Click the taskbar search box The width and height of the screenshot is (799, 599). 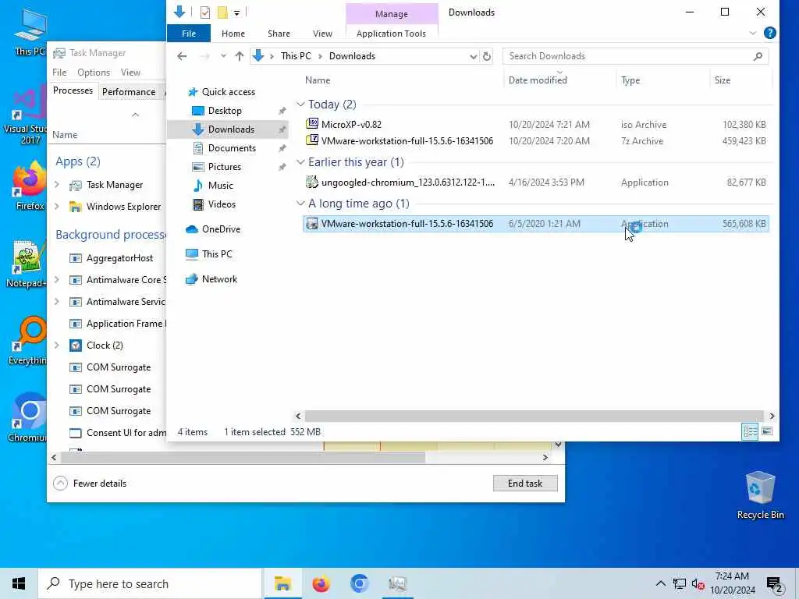150,583
